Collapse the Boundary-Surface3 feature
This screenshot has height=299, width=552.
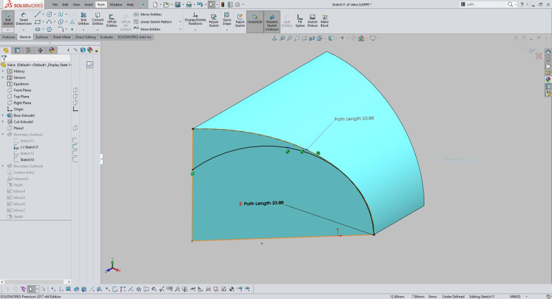[x=3, y=135]
